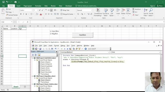Click Excel Undo in the quick access toolbar

click(x=7, y=2)
